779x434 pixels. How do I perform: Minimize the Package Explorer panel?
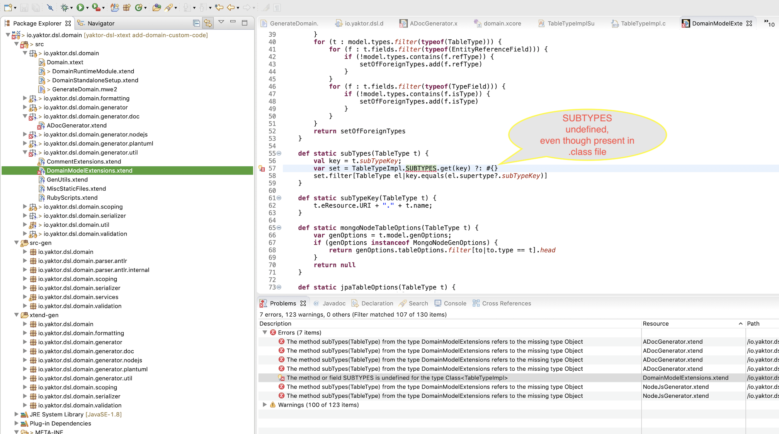click(233, 22)
